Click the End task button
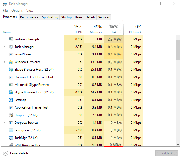 click(x=166, y=153)
